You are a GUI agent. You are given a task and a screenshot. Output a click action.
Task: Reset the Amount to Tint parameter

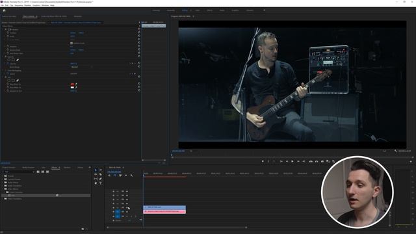pyautogui.click(x=138, y=90)
